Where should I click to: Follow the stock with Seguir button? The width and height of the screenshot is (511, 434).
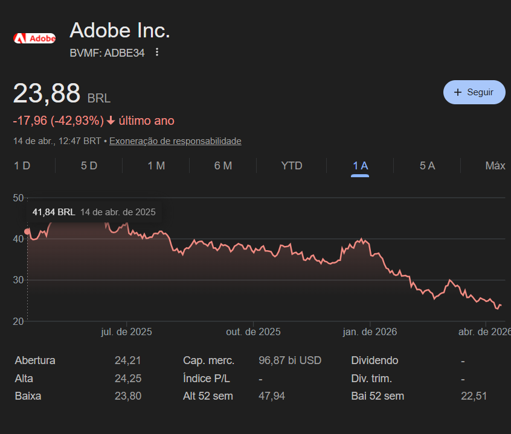point(474,92)
